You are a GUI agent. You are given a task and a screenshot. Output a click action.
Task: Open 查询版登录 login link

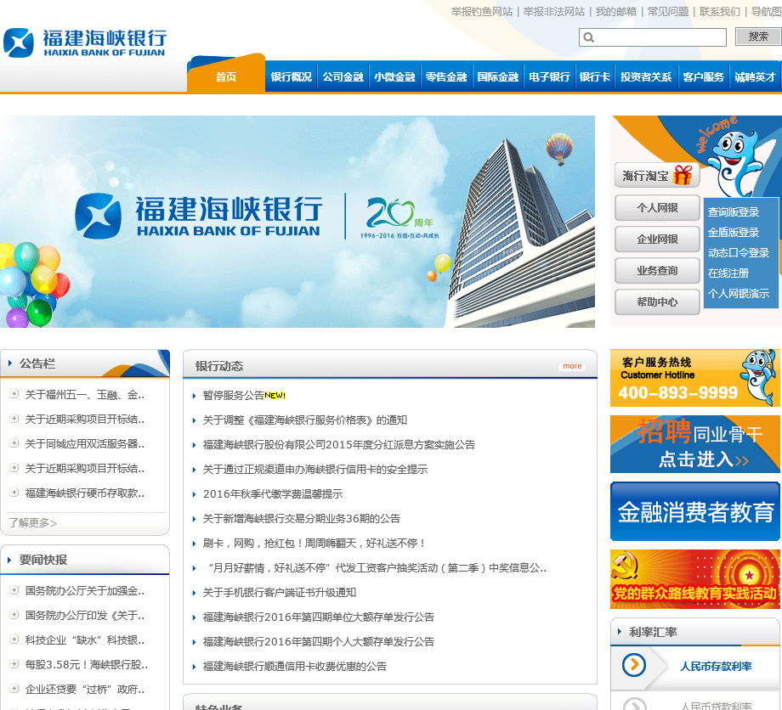point(733,211)
